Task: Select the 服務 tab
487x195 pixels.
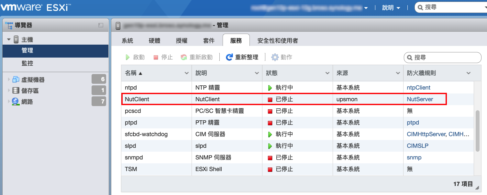Action: pyautogui.click(x=236, y=41)
